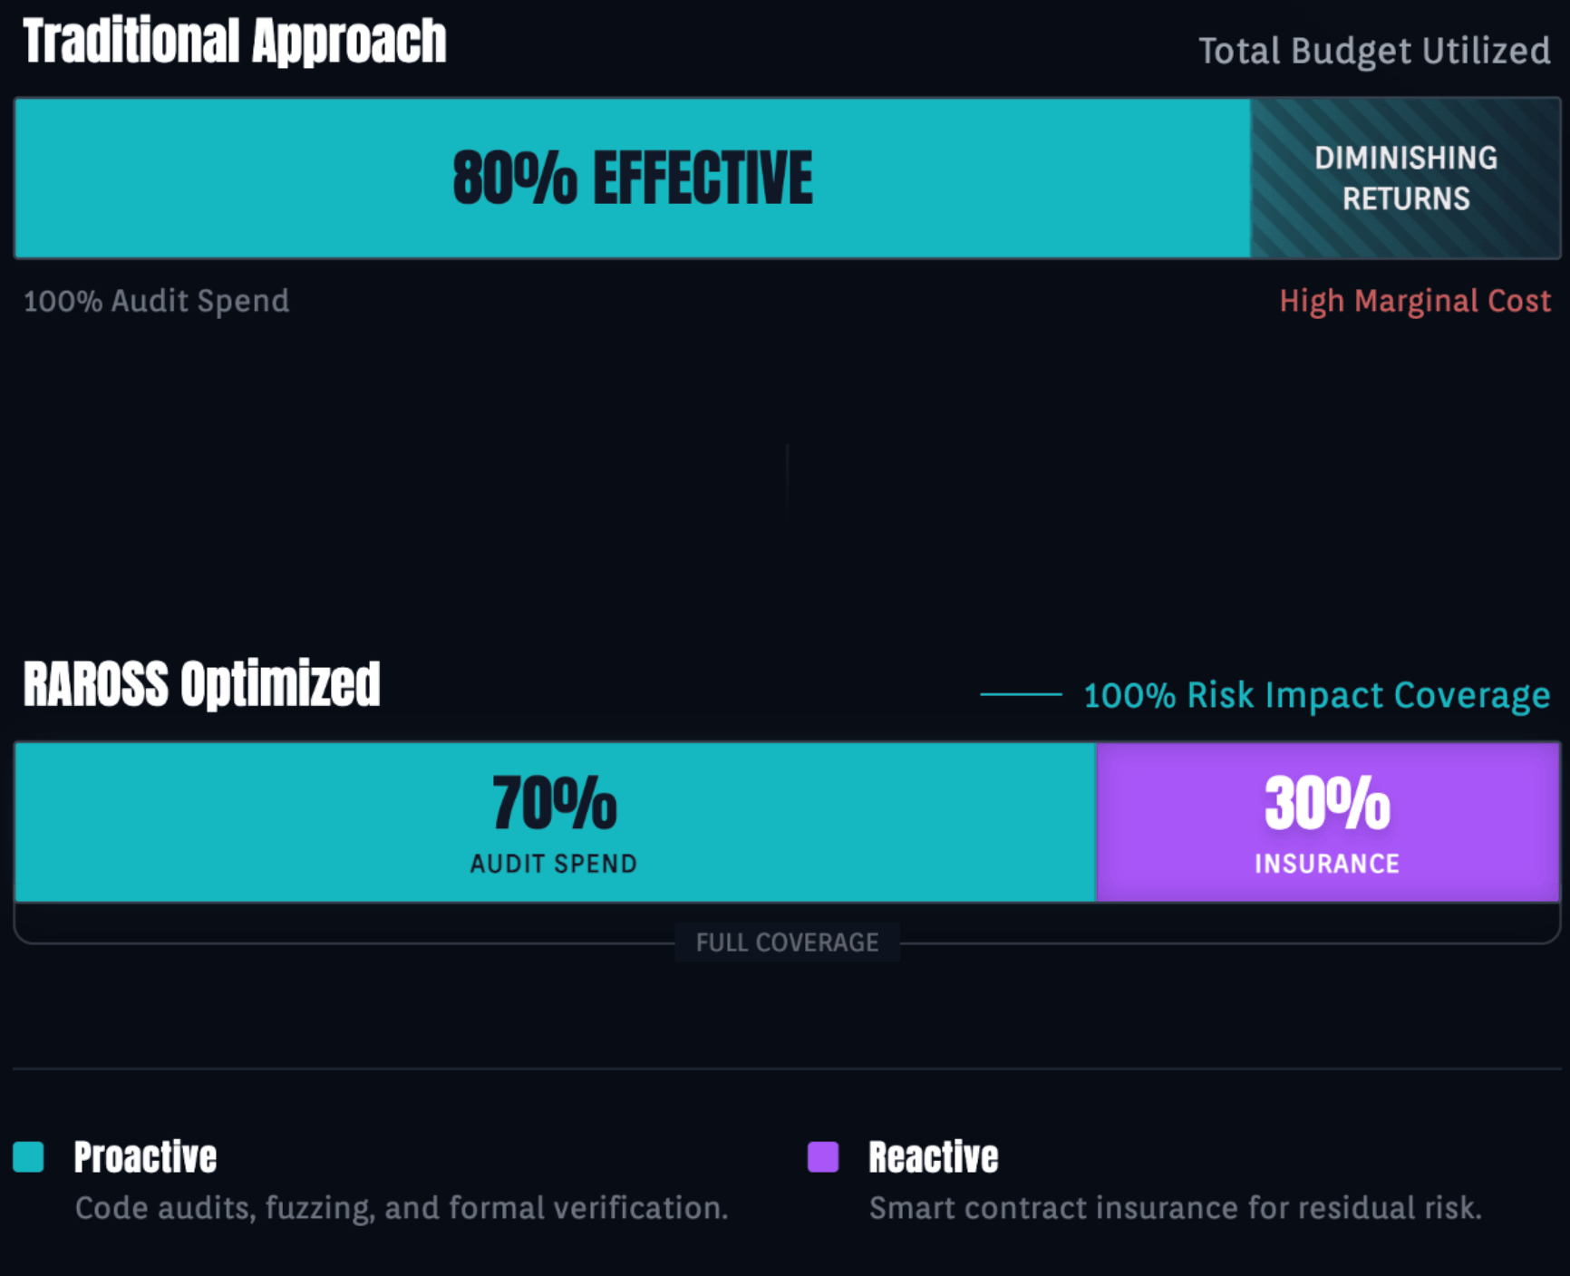
Task: Click the teal line beside Risk Impact Coverage
Action: click(1021, 695)
